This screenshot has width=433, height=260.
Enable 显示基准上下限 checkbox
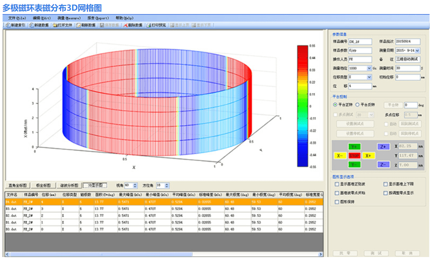(x=386, y=184)
